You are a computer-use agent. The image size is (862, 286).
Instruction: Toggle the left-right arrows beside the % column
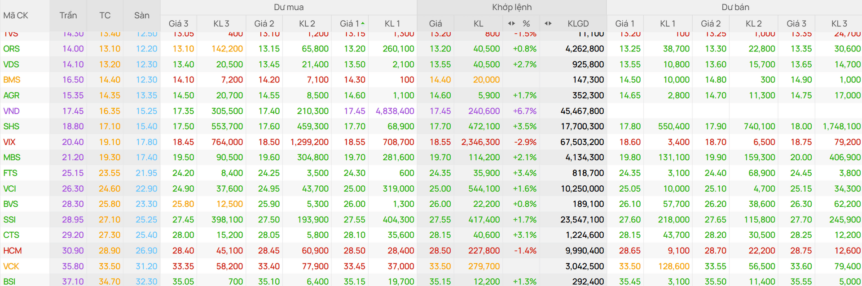click(x=511, y=23)
